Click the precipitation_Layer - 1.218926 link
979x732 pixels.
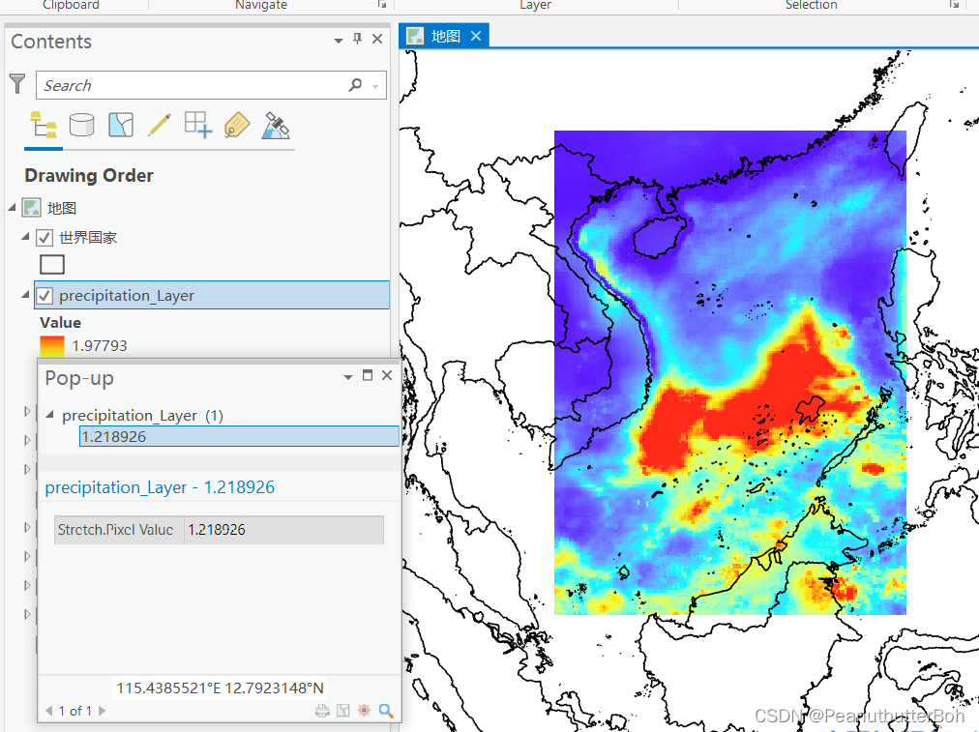pos(160,487)
